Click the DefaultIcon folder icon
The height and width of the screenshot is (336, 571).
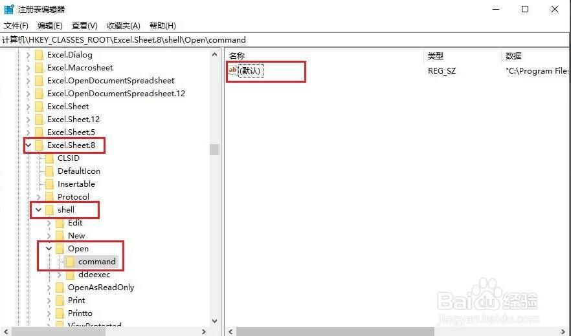pos(49,171)
